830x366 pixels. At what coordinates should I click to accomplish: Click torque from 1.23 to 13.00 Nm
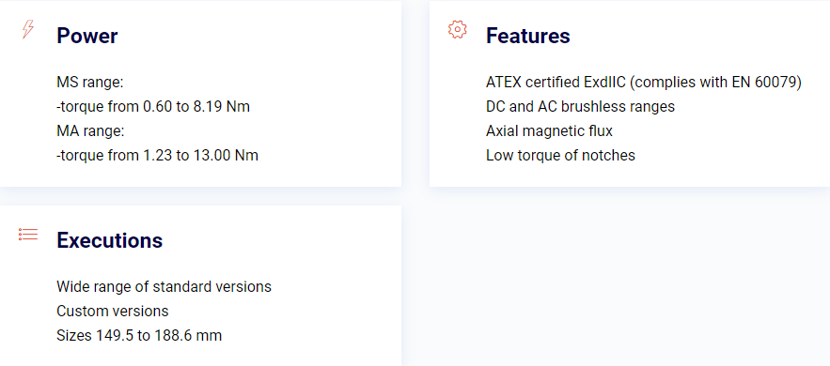click(157, 156)
